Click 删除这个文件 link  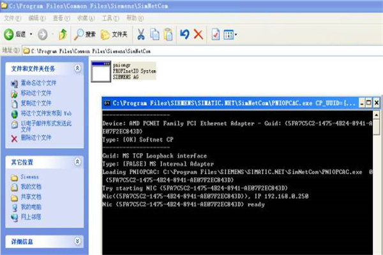click(x=36, y=138)
